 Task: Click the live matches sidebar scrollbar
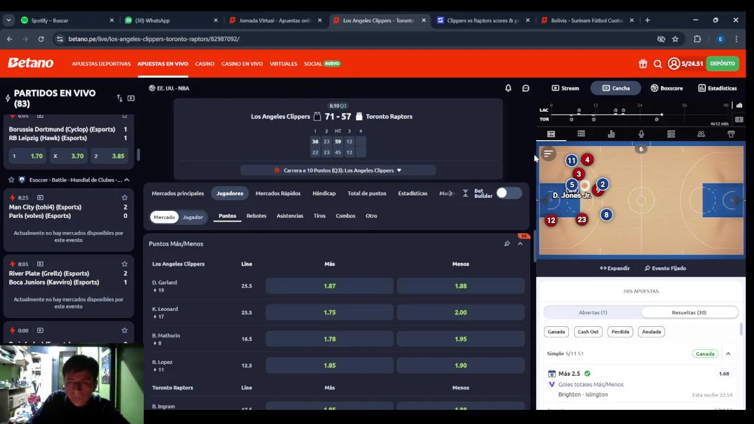tap(138, 155)
